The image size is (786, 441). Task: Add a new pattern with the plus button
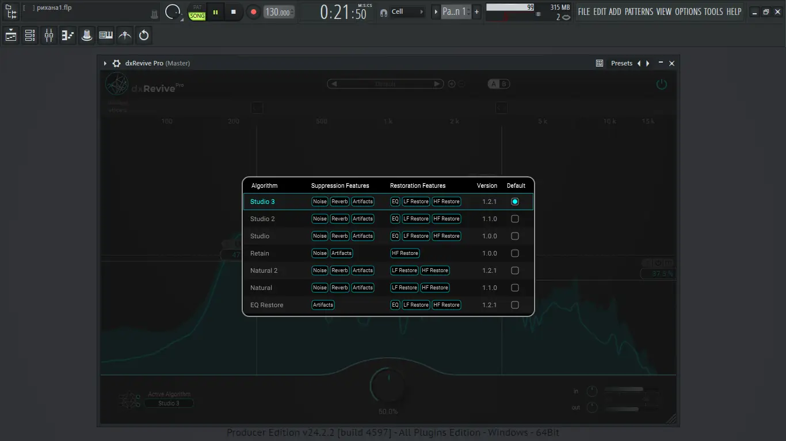476,11
